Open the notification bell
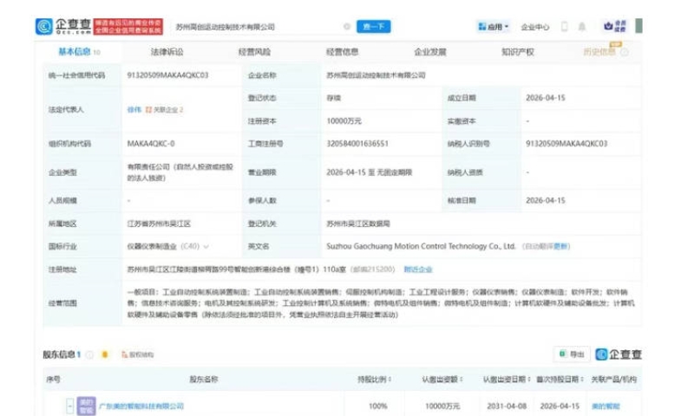Screen dimensions: 694x416 click(x=582, y=27)
